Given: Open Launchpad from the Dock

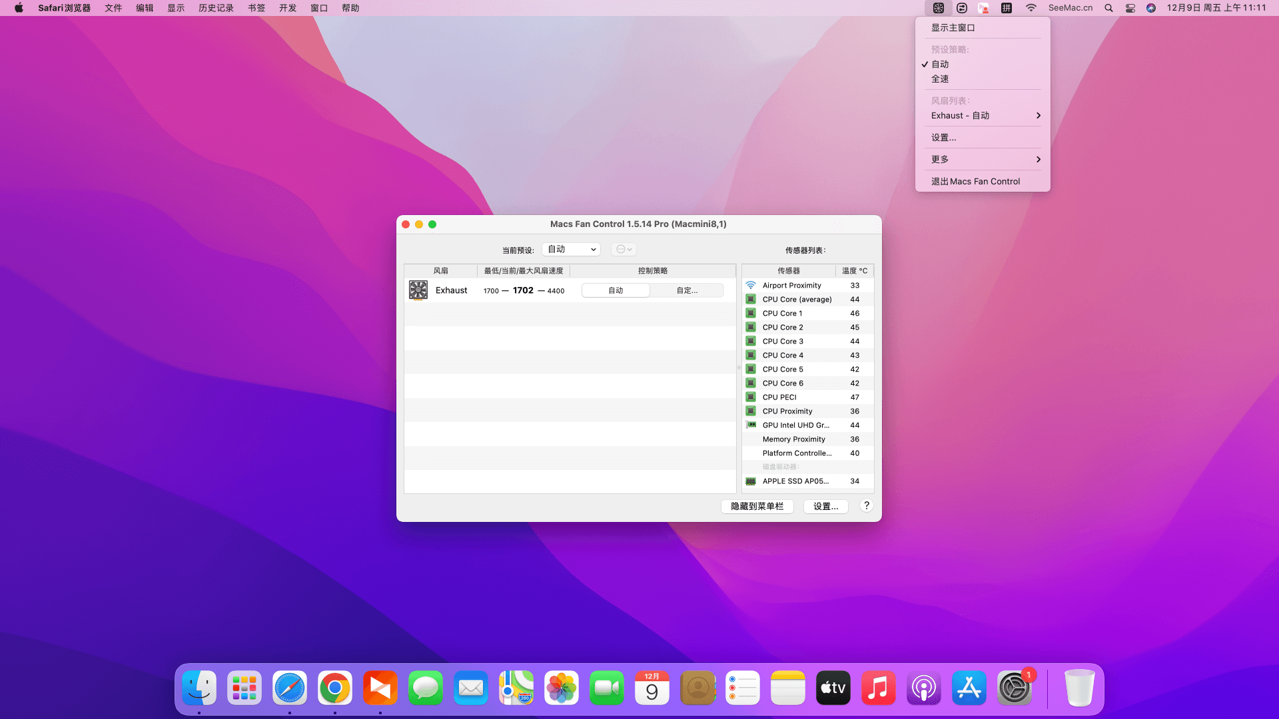Looking at the screenshot, I should pyautogui.click(x=244, y=688).
